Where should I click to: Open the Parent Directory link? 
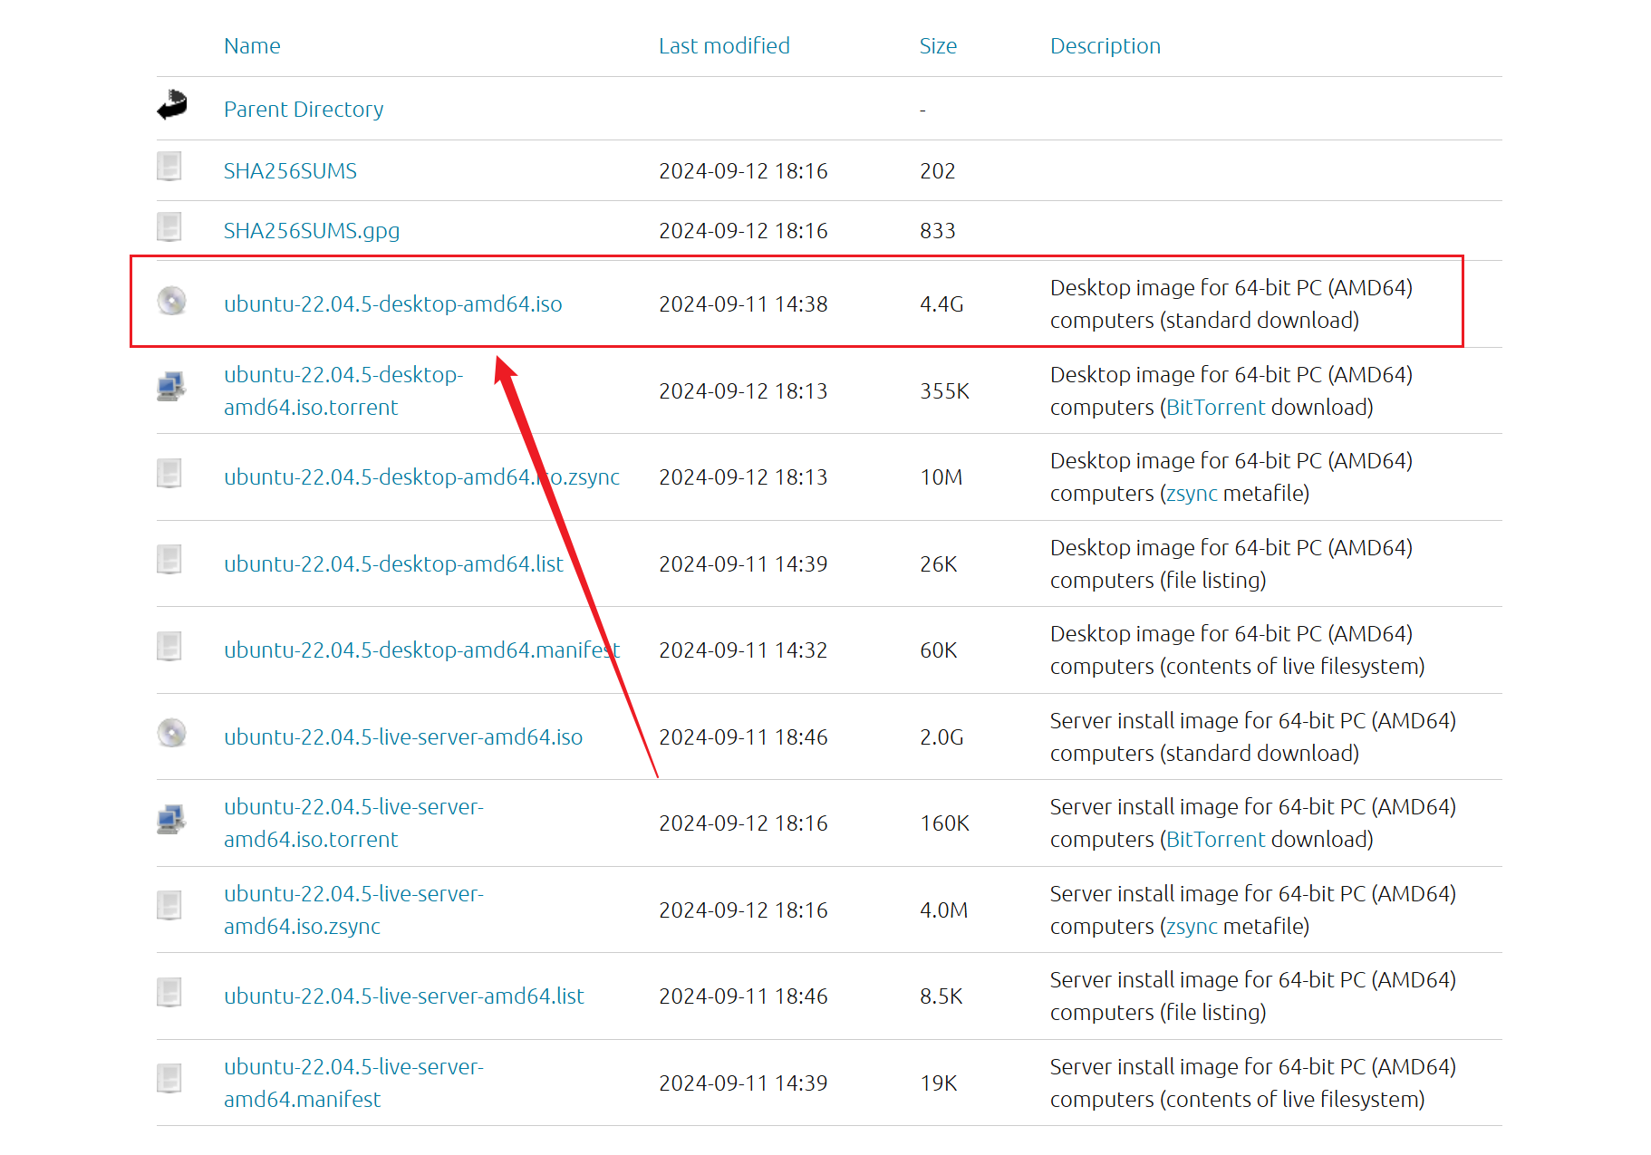pyautogui.click(x=304, y=110)
